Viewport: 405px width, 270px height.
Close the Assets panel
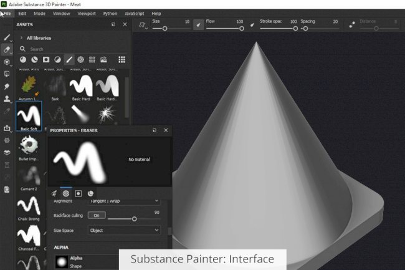pos(125,24)
